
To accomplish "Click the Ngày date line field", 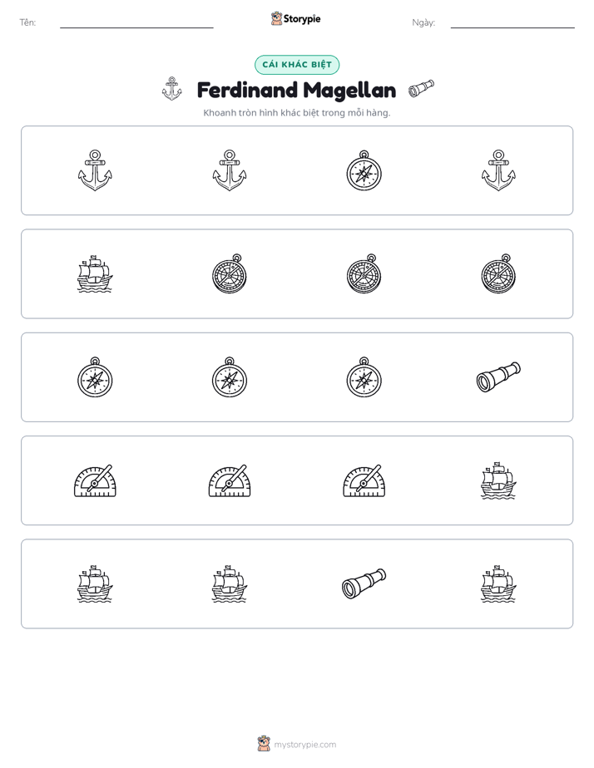I will [512, 22].
